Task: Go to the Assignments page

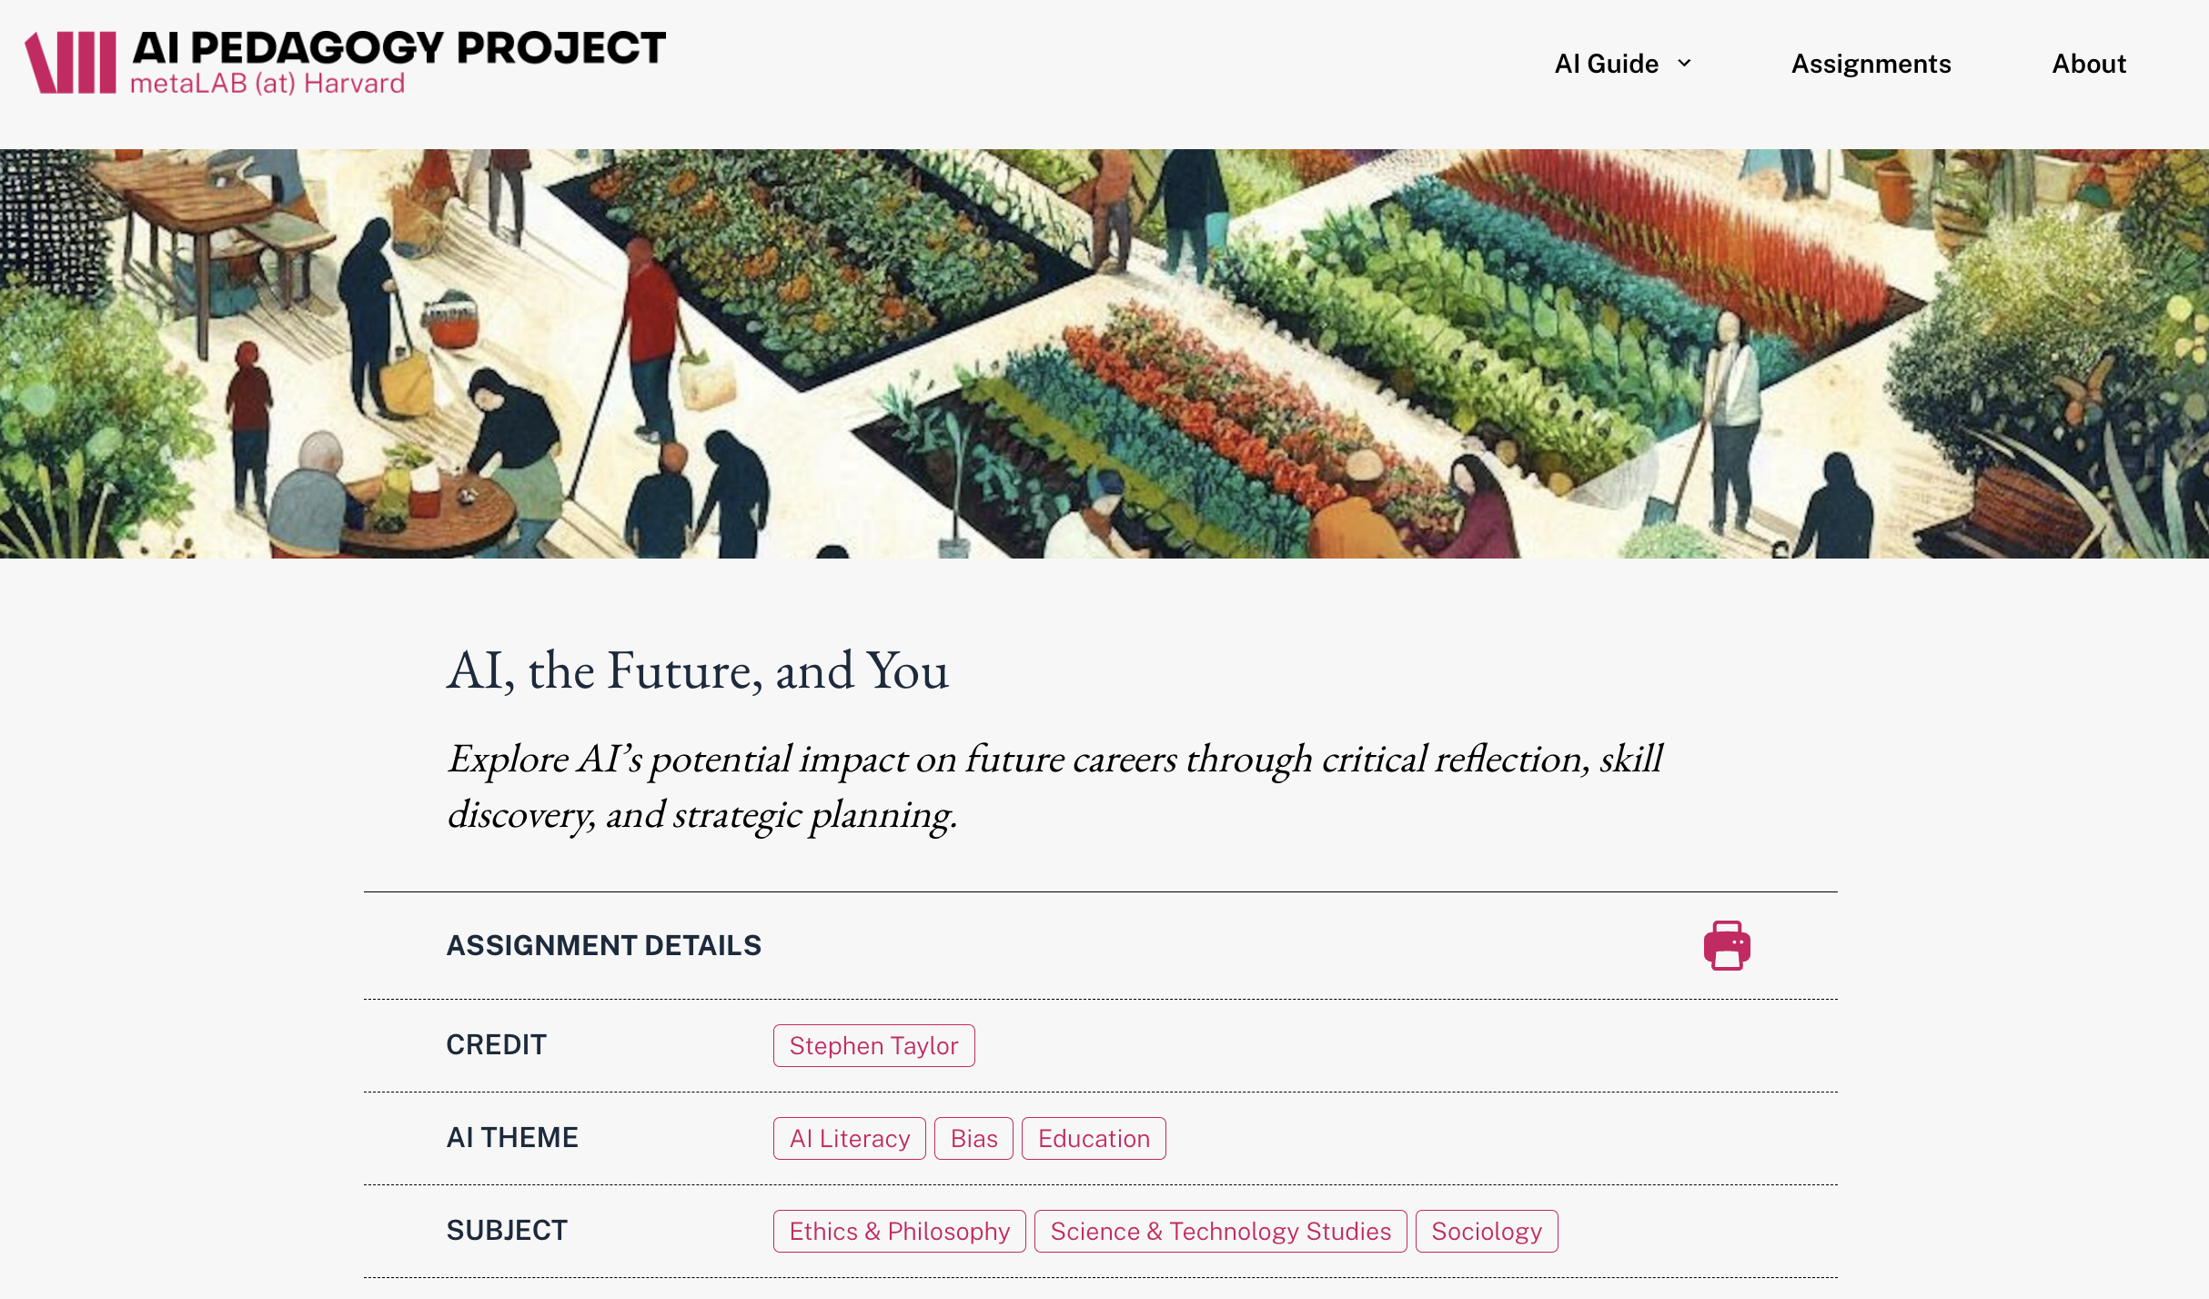Action: click(1871, 64)
